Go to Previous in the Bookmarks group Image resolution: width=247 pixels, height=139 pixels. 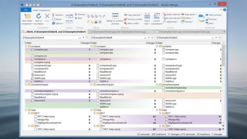tap(211, 19)
